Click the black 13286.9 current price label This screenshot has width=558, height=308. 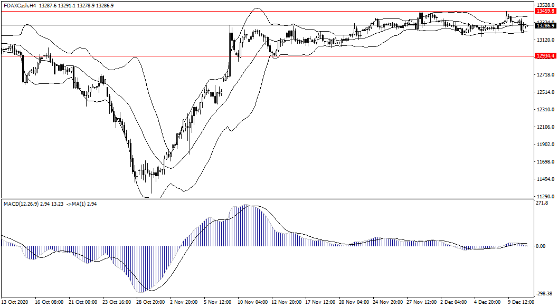click(545, 25)
